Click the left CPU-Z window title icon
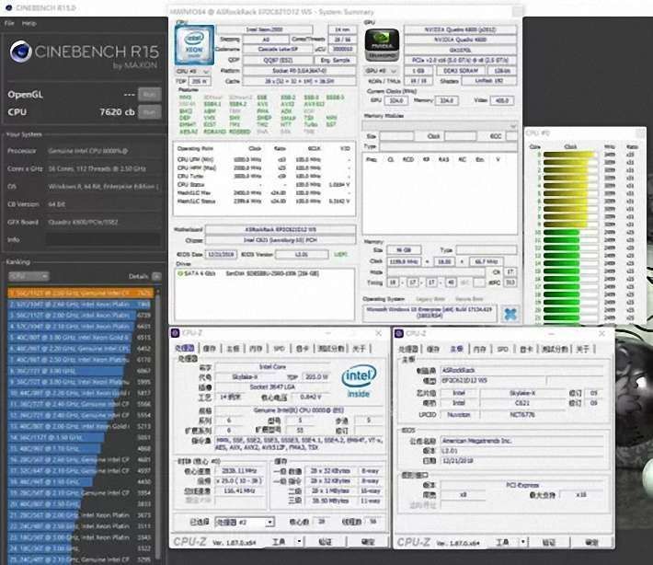653x565 pixels. pyautogui.click(x=175, y=333)
